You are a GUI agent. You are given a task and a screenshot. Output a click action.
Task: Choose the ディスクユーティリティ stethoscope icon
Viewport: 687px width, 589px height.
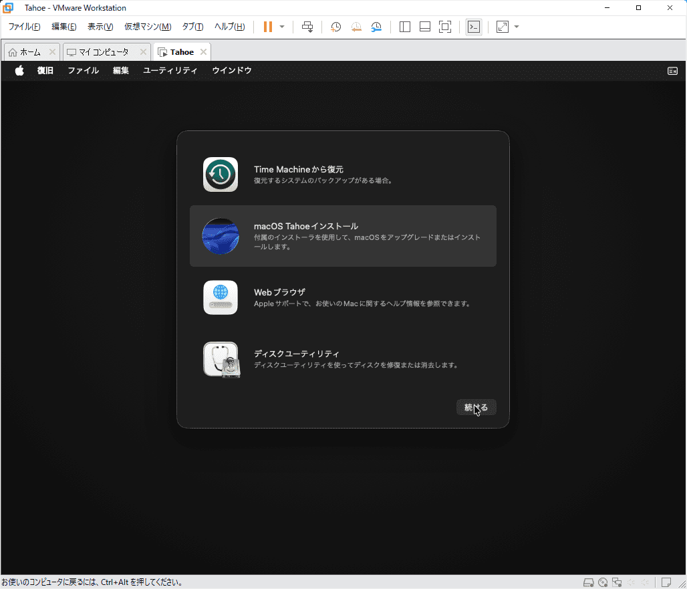[221, 360]
